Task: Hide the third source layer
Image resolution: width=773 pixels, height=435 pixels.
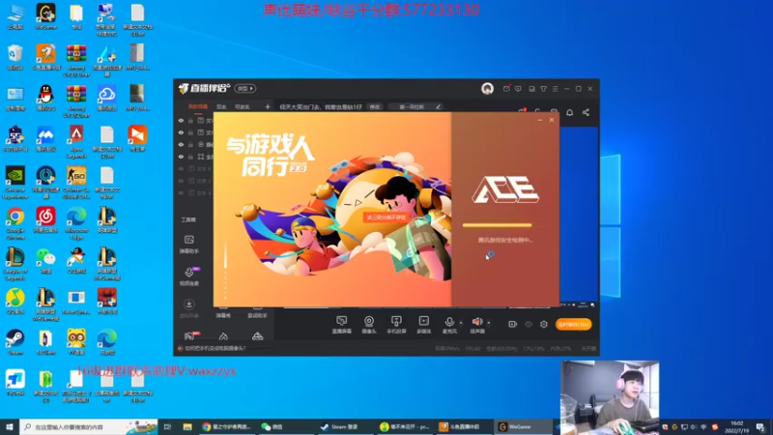Action: [x=181, y=144]
